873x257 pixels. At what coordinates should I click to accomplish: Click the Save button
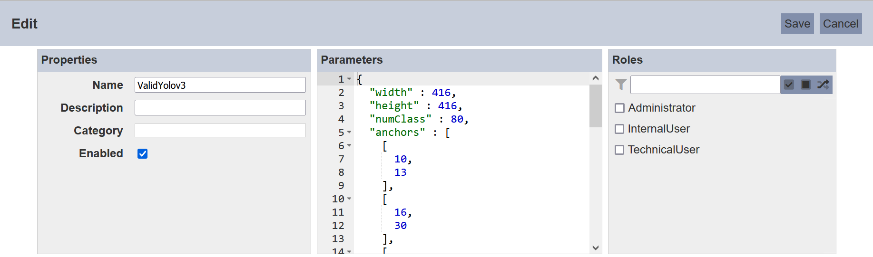point(797,24)
